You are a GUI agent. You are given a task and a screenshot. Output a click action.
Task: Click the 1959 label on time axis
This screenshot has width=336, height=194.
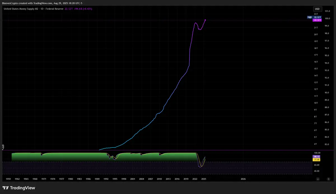coord(8,179)
